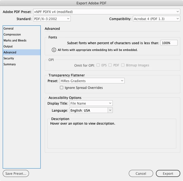Toggle Bitmap Images omit for OPI checkbox

pyautogui.click(x=123, y=65)
